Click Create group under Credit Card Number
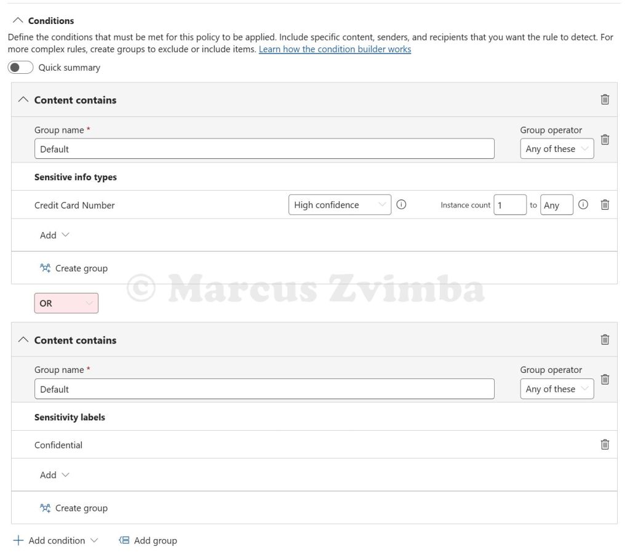630x560 pixels. pyautogui.click(x=74, y=268)
